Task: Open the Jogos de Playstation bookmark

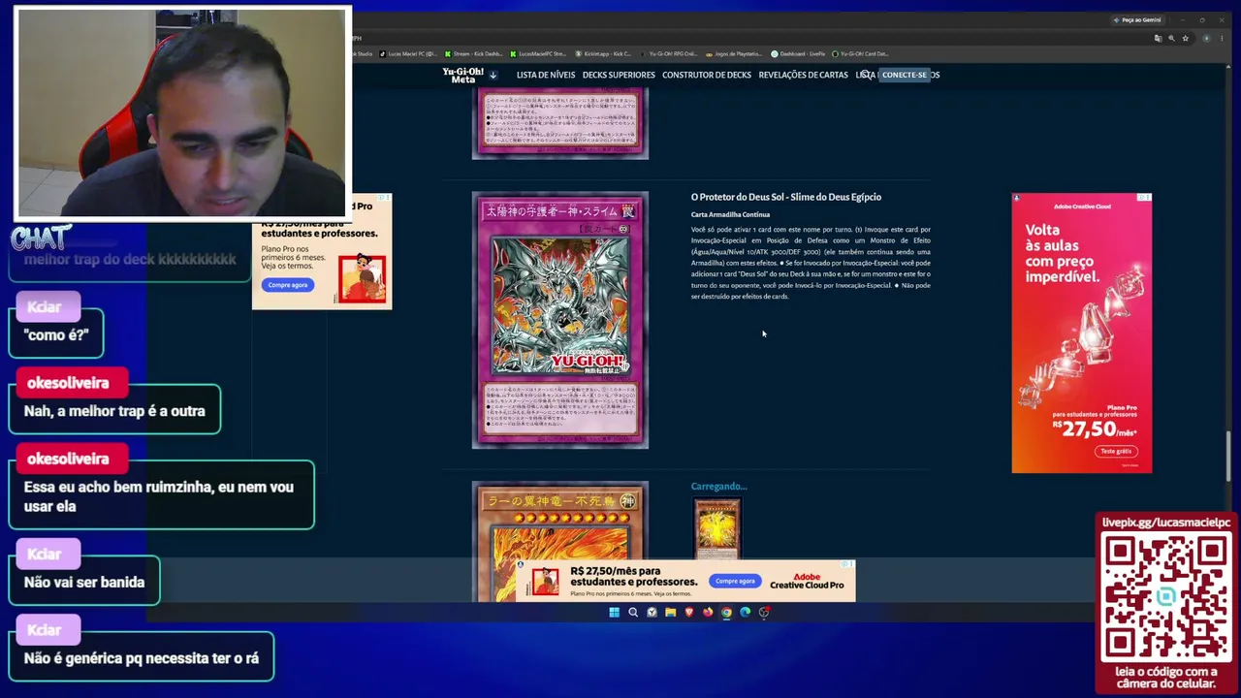Action: coord(733,54)
